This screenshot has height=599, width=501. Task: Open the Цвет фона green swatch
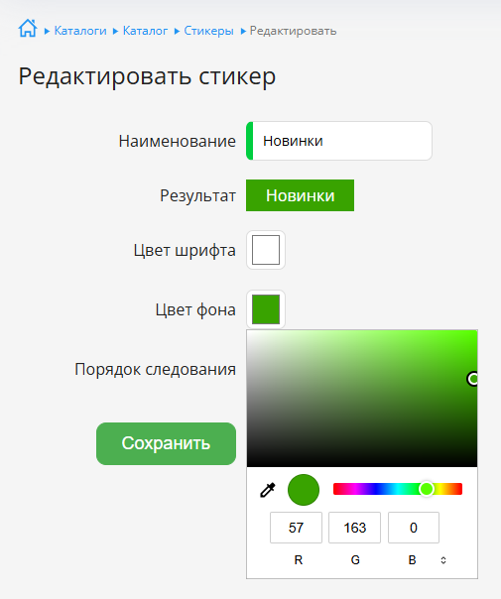pyautogui.click(x=266, y=309)
